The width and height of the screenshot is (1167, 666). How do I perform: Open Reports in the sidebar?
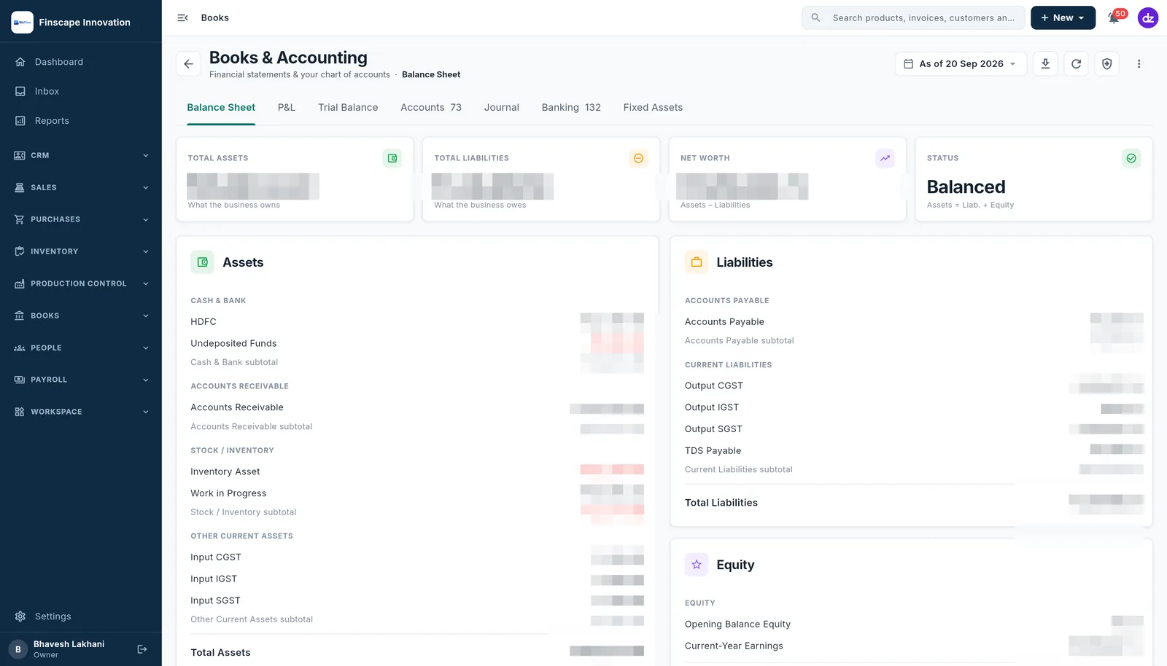tap(80, 121)
